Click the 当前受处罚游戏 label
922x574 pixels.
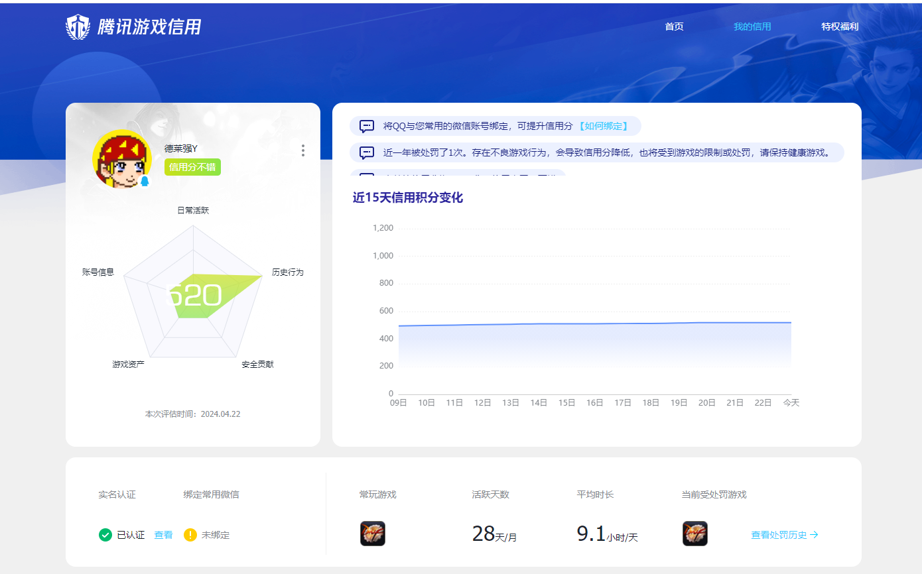point(714,494)
